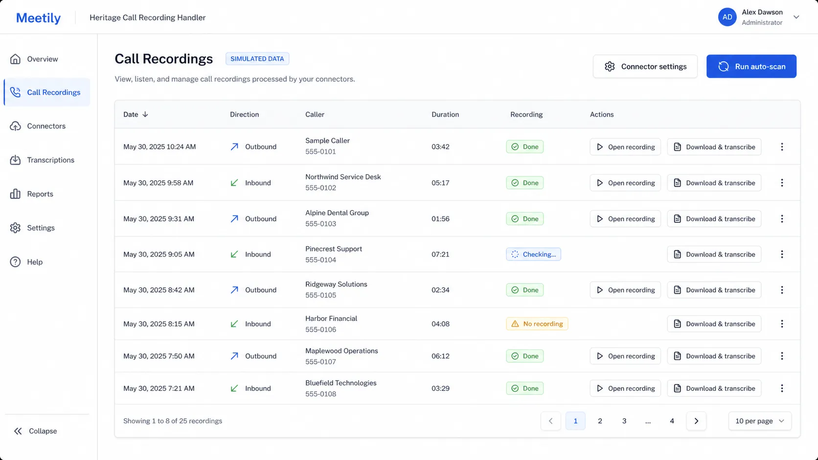Open the Overview page from sidebar
This screenshot has height=460, width=818.
[47, 59]
